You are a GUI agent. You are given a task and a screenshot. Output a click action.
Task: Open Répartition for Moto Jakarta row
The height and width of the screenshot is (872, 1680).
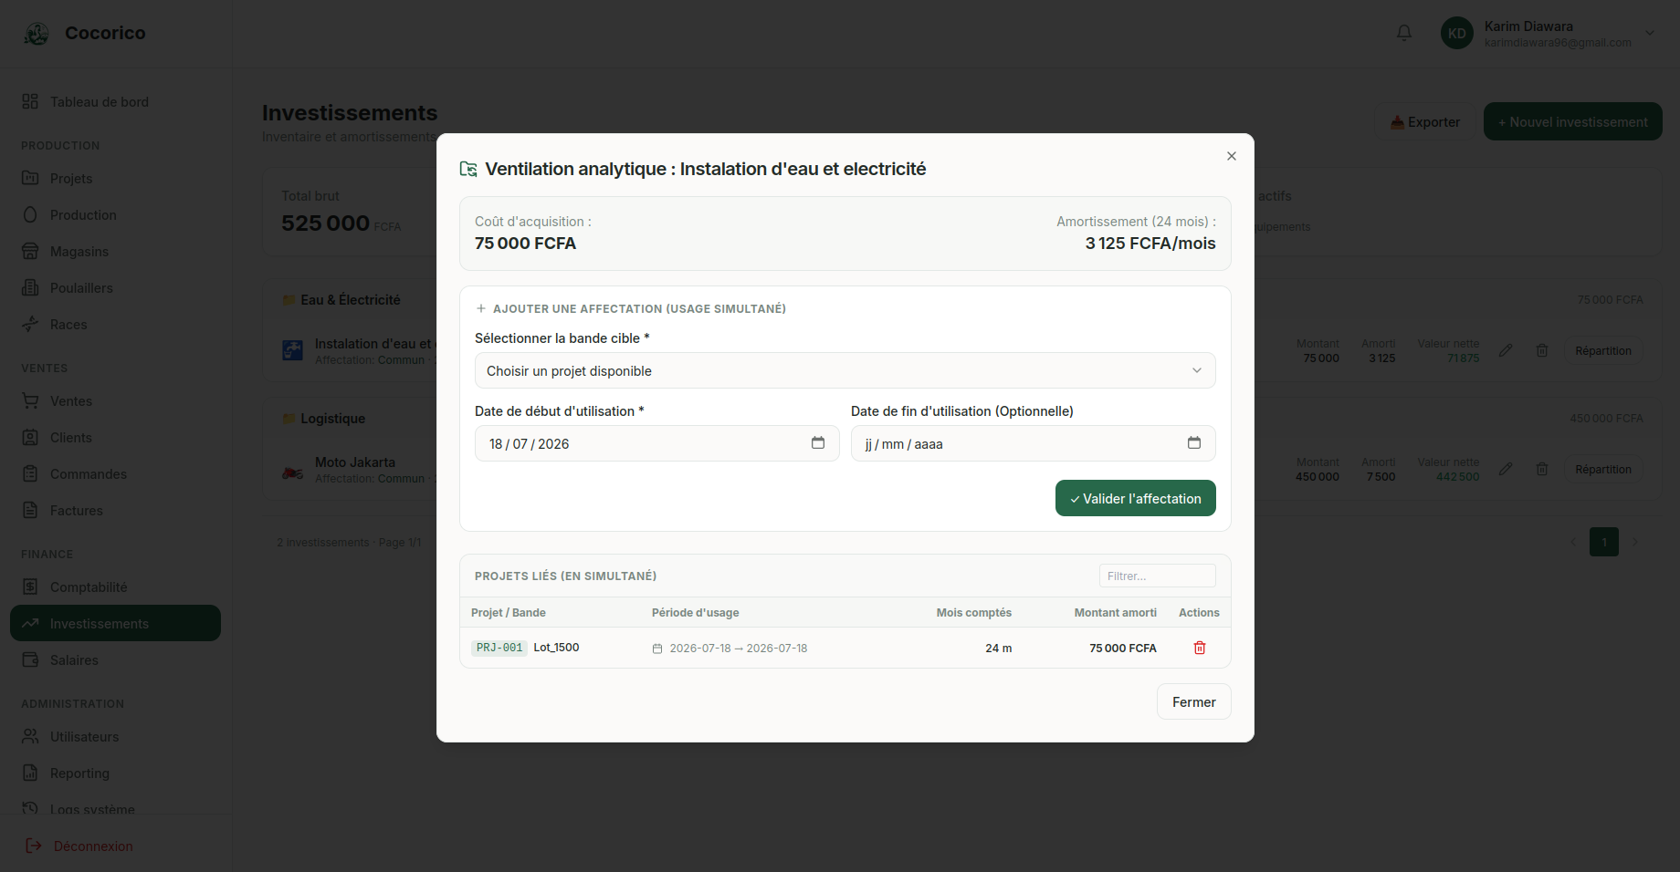point(1602,469)
